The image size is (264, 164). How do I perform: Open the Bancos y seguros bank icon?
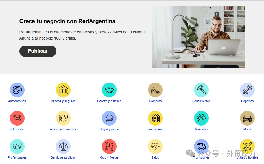(x=63, y=90)
